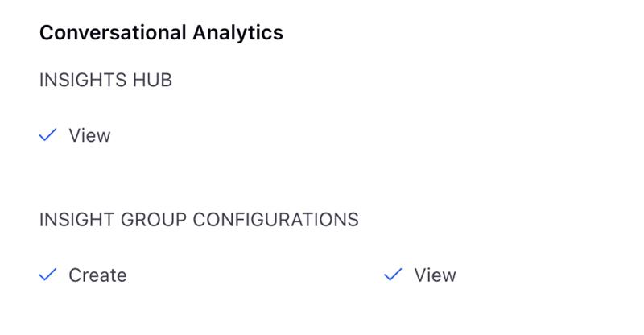
Task: Select the Insights Hub View permission row
Action: click(x=75, y=135)
